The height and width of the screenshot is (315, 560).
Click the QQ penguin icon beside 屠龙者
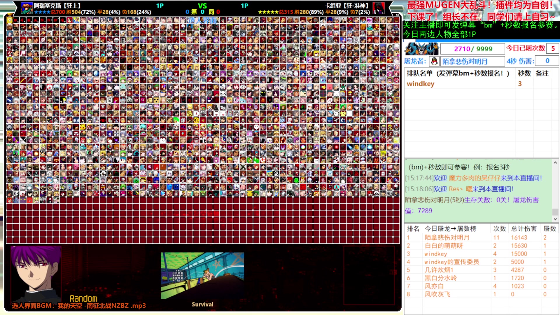434,61
